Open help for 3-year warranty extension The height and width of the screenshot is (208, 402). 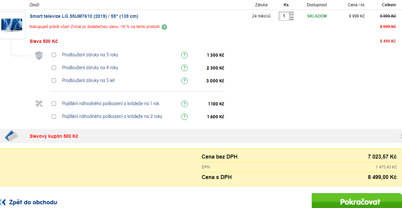(184, 55)
